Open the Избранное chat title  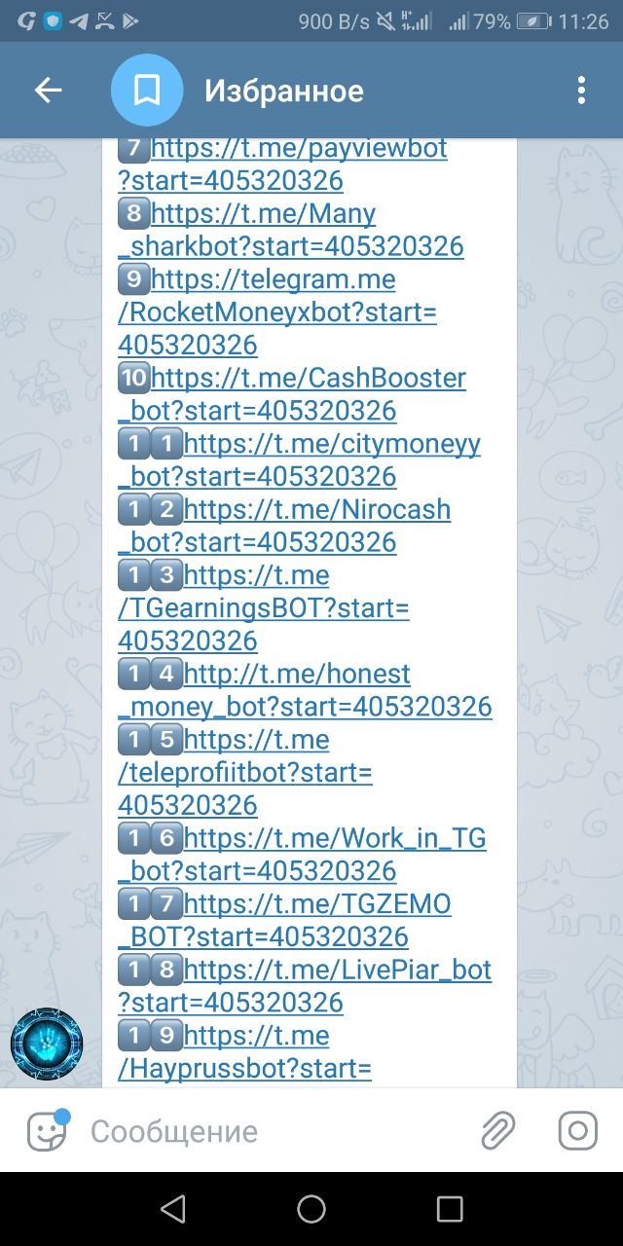point(284,91)
